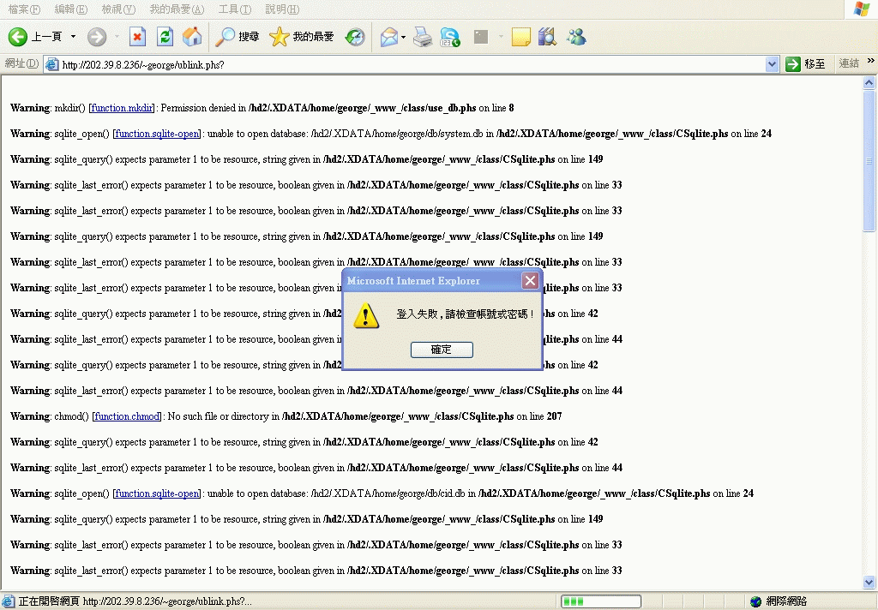The height and width of the screenshot is (610, 878).
Task: Refresh the page with the green arrows icon
Action: [165, 37]
